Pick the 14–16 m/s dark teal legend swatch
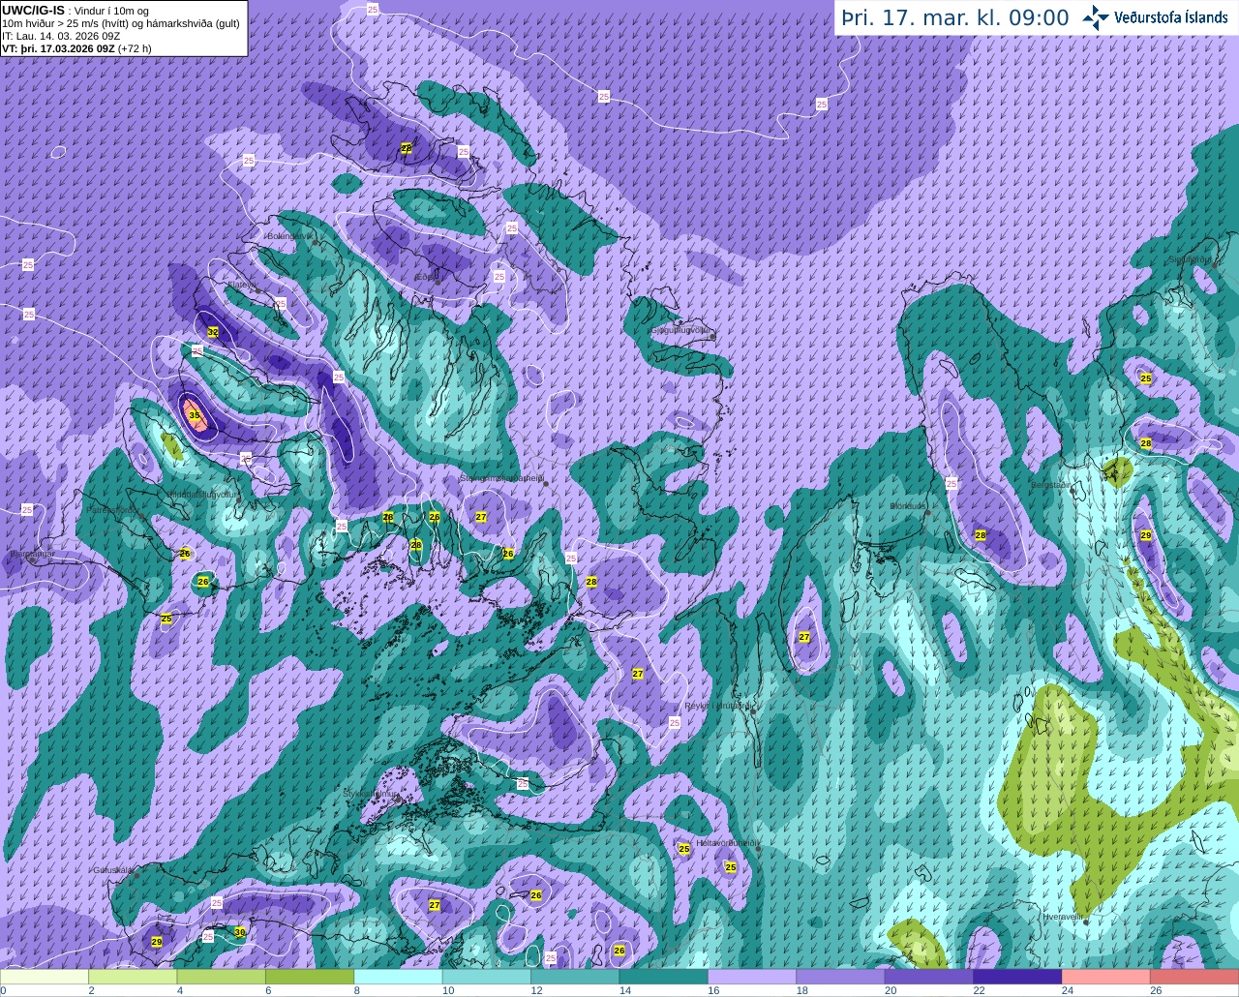Image resolution: width=1239 pixels, height=997 pixels. pyautogui.click(x=664, y=977)
